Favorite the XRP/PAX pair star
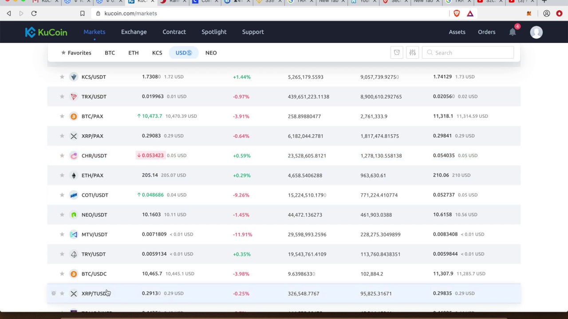Image resolution: width=568 pixels, height=319 pixels. pyautogui.click(x=62, y=136)
